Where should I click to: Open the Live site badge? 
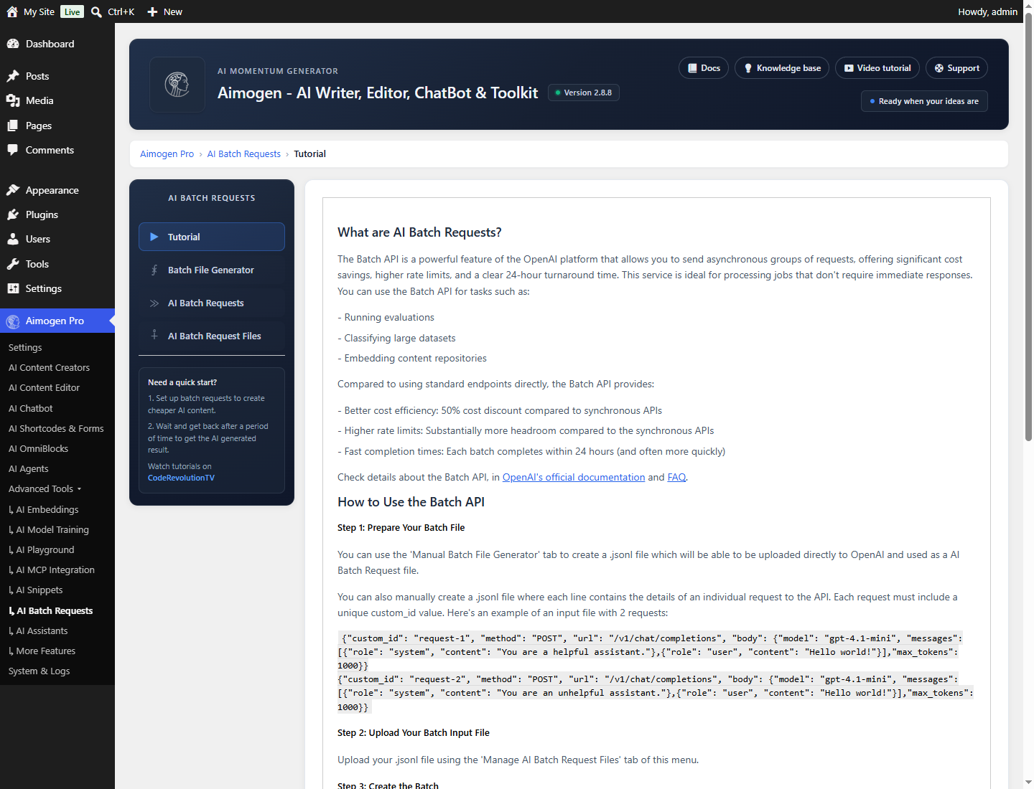point(72,11)
